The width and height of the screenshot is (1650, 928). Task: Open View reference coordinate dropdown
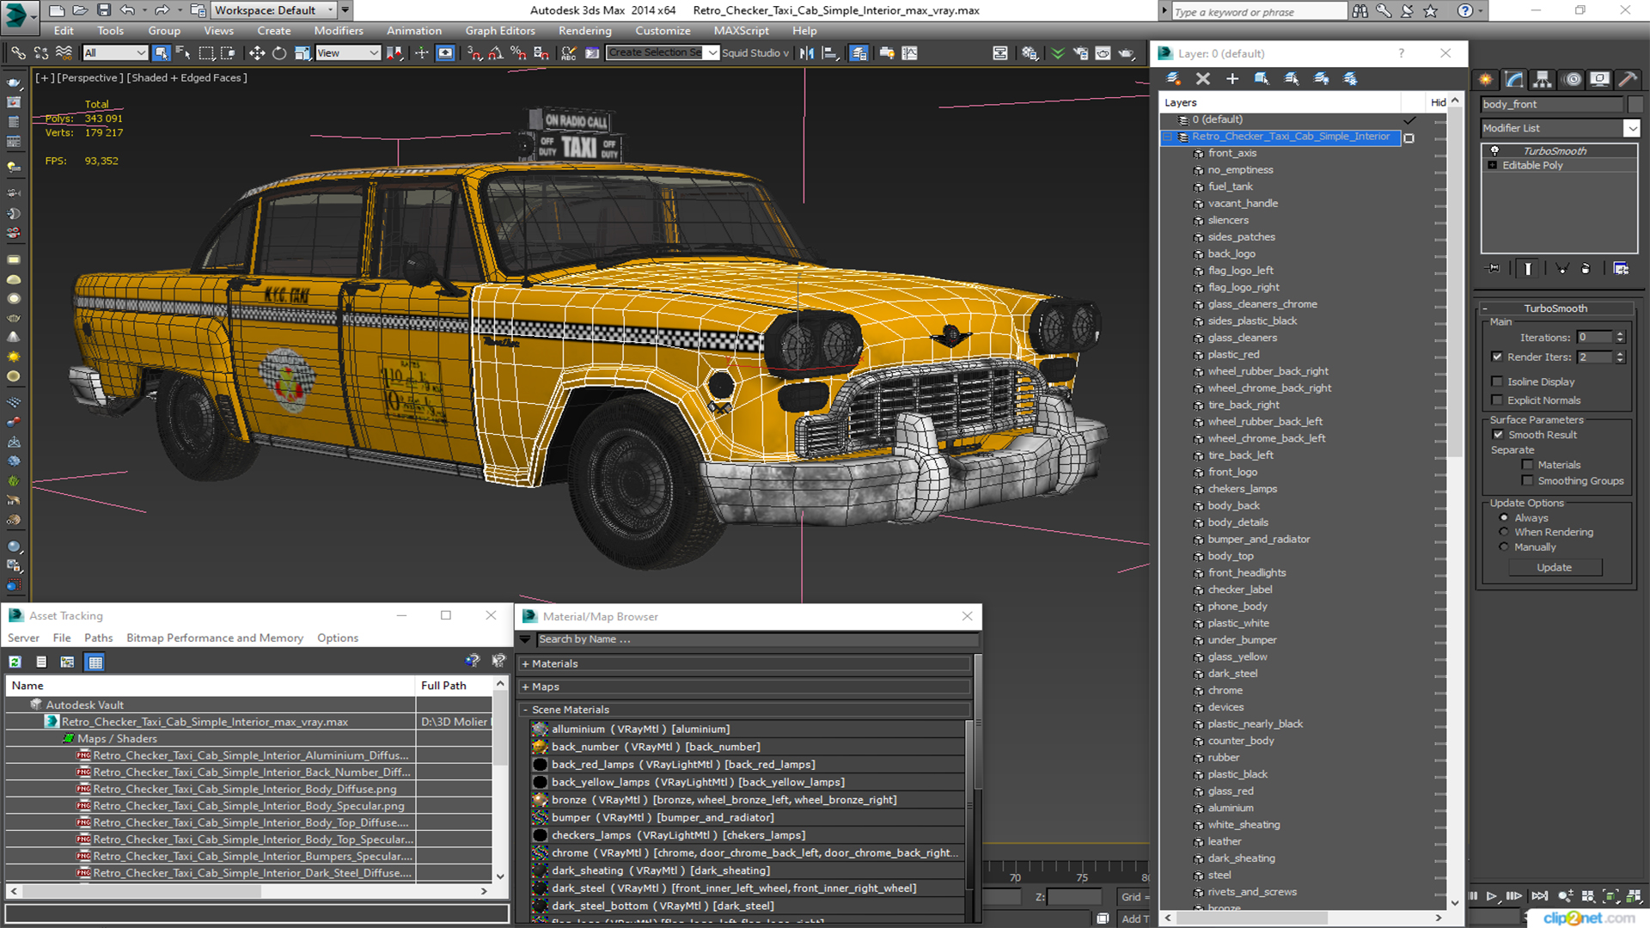click(348, 53)
